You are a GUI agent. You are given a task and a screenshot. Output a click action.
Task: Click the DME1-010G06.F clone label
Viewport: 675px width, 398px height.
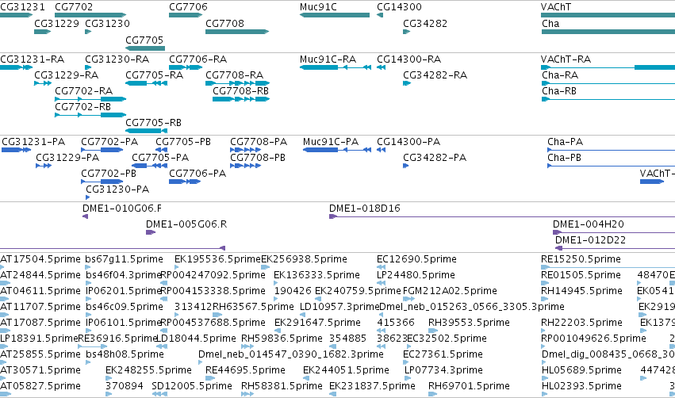click(122, 209)
